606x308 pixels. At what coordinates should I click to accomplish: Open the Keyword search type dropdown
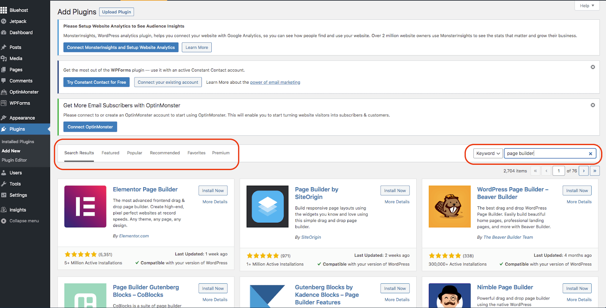(x=488, y=153)
